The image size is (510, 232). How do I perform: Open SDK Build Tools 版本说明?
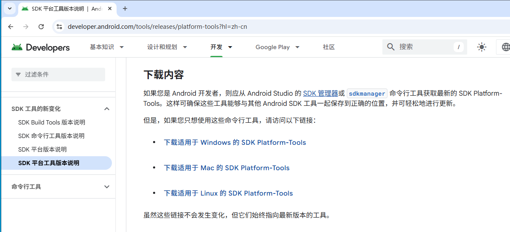point(52,122)
